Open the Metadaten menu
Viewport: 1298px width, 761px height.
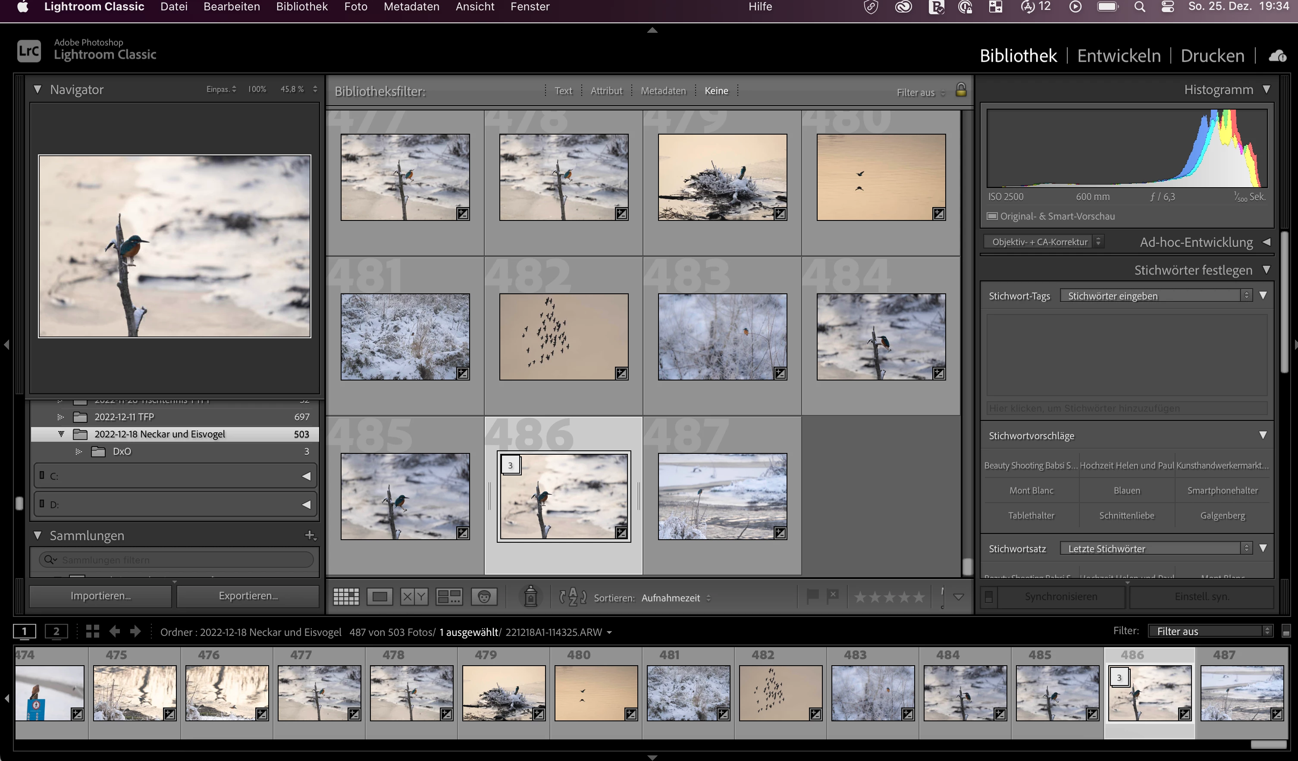[x=411, y=7]
